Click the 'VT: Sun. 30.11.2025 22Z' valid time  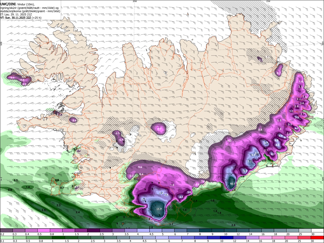[16, 18]
